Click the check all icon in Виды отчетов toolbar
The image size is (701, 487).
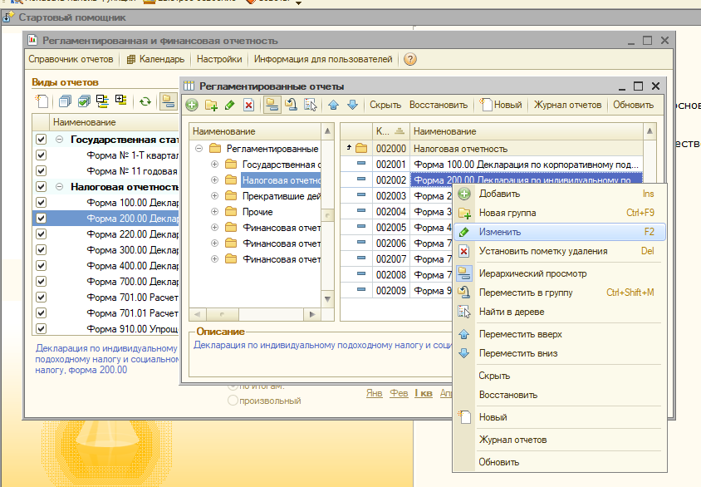(84, 101)
